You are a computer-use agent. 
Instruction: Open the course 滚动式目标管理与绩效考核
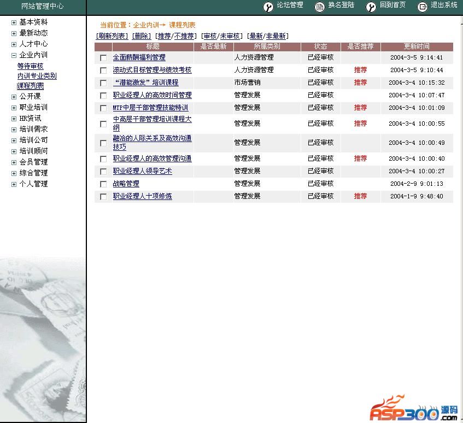(x=153, y=70)
